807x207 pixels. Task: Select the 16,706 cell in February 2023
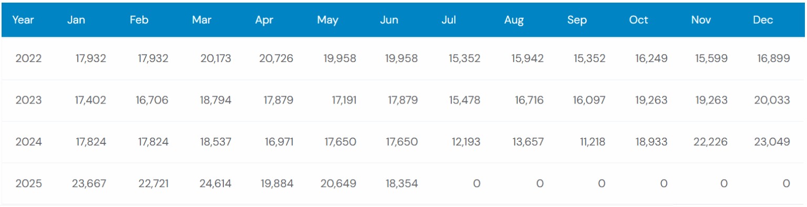[x=152, y=100]
